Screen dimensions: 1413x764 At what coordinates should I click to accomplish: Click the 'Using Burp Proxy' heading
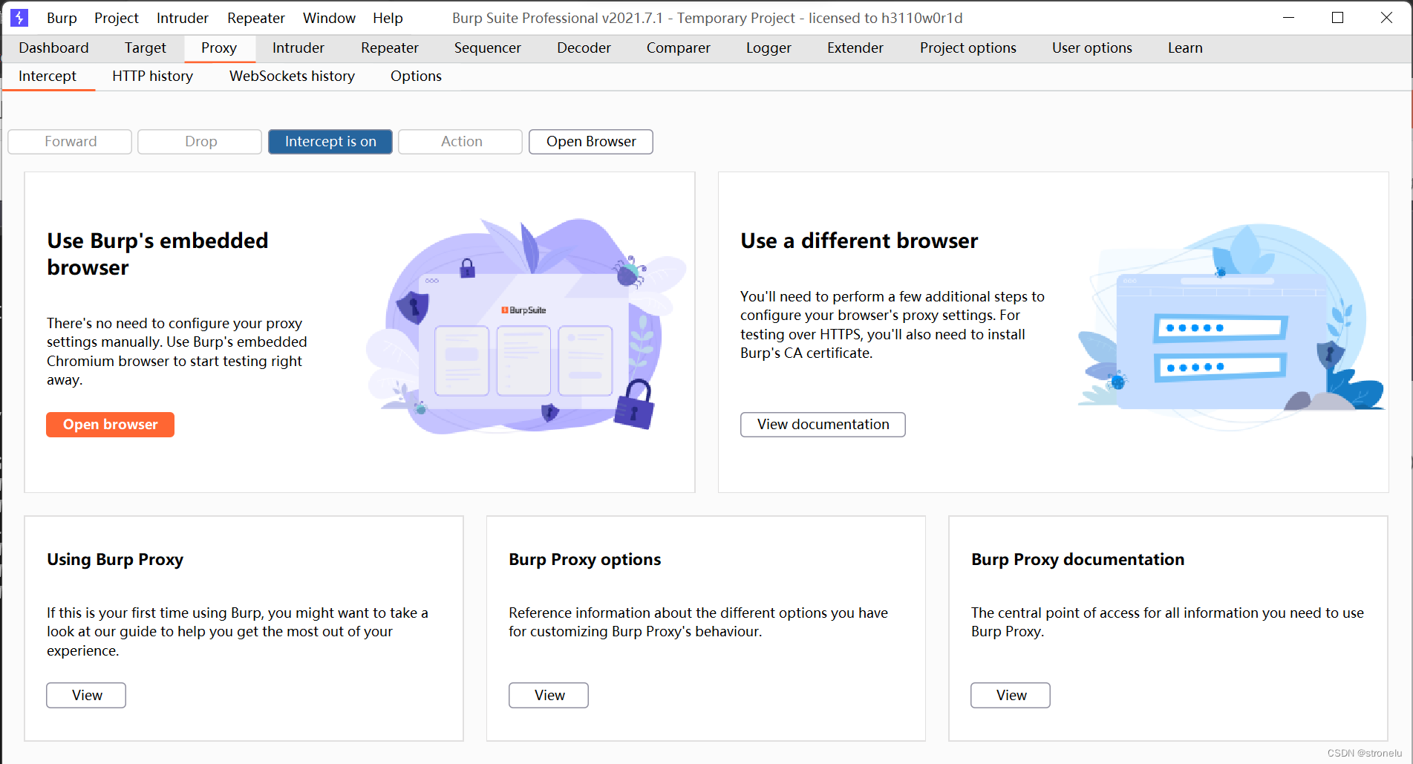(115, 560)
